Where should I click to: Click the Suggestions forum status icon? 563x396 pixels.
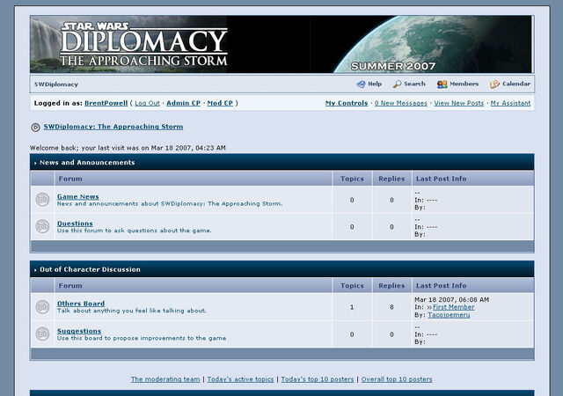[x=42, y=334]
